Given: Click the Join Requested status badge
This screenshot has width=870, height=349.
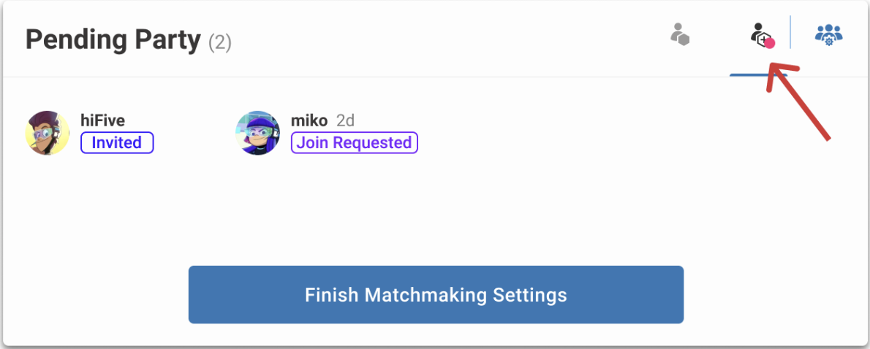Looking at the screenshot, I should [354, 143].
